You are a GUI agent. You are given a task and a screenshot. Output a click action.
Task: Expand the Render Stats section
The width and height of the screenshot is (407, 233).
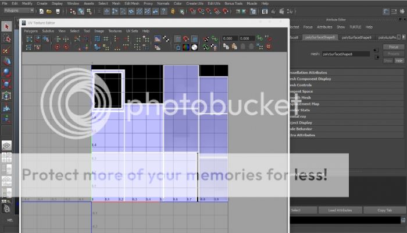coord(347,110)
